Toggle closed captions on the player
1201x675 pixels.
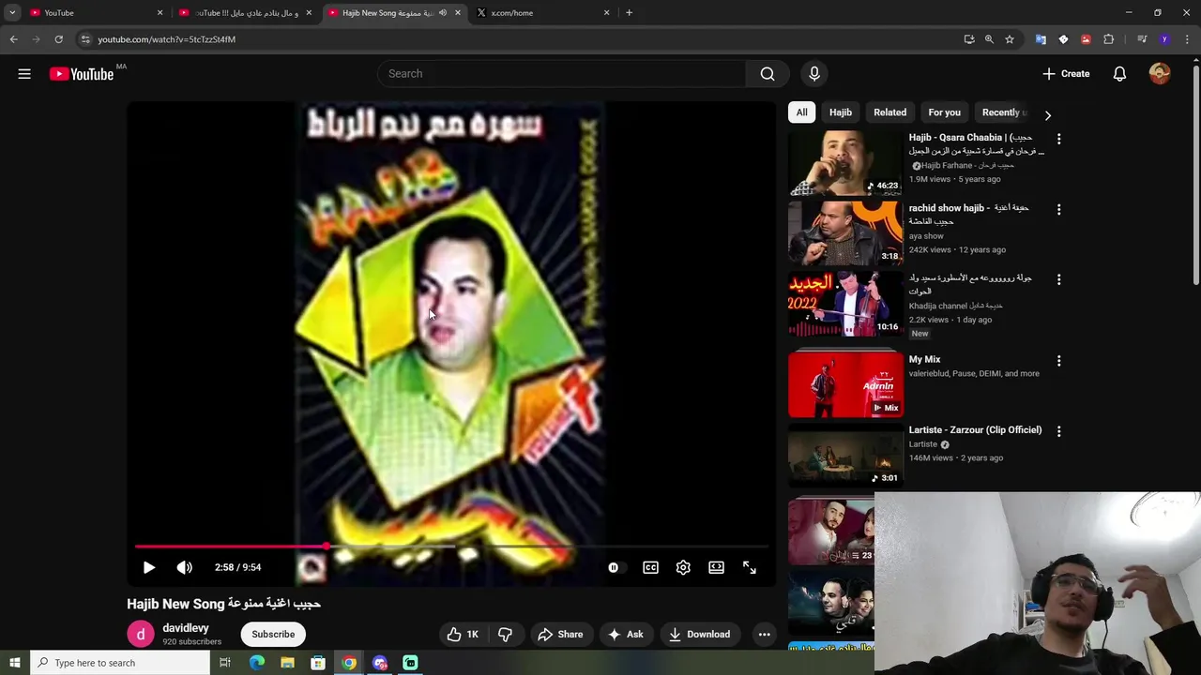tap(650, 567)
